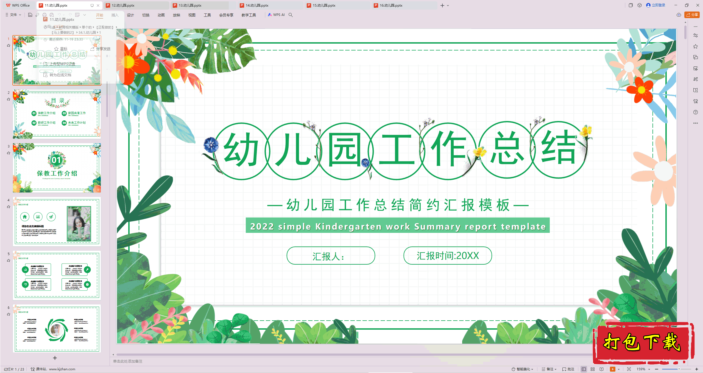The width and height of the screenshot is (703, 373).
Task: Select slide 6 thumbnail with circular arrows
Action: point(57,329)
